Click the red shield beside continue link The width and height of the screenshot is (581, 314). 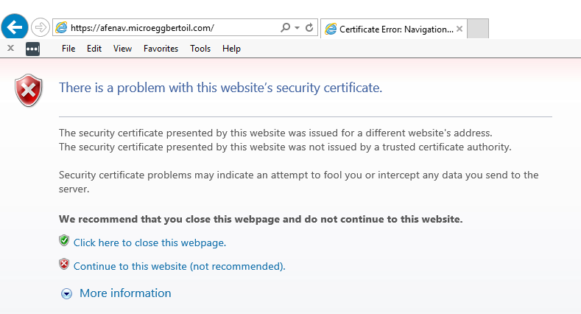click(64, 265)
